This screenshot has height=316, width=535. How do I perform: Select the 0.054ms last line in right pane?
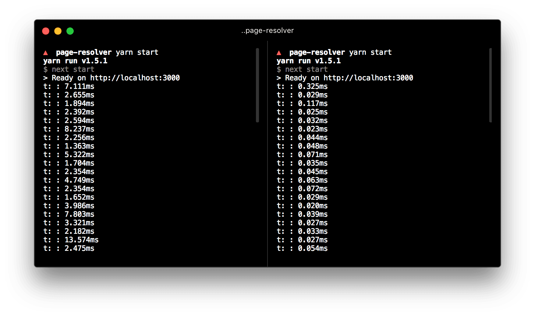pos(313,248)
